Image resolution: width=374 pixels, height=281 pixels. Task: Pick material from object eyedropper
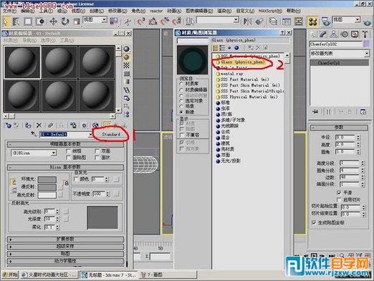[x=34, y=134]
